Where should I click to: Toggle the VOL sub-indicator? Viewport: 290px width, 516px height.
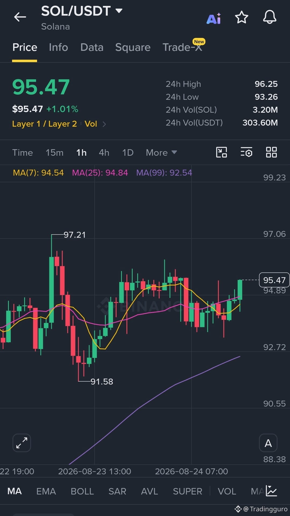(227, 491)
